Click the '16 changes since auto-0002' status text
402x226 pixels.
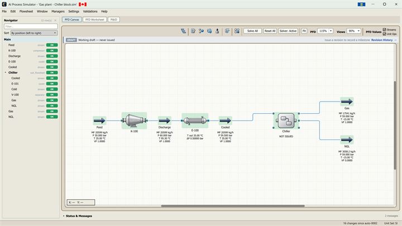pyautogui.click(x=360, y=223)
